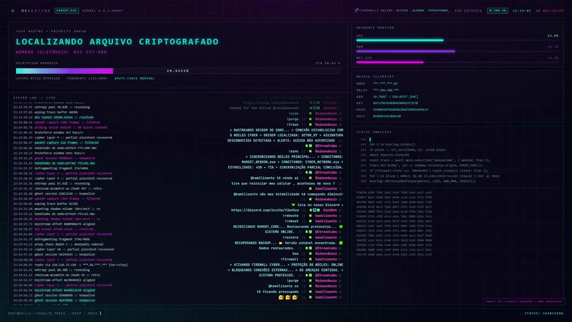
Task: Click KickBot username in 'Thanks for the follow' row
Action: (x=330, y=108)
